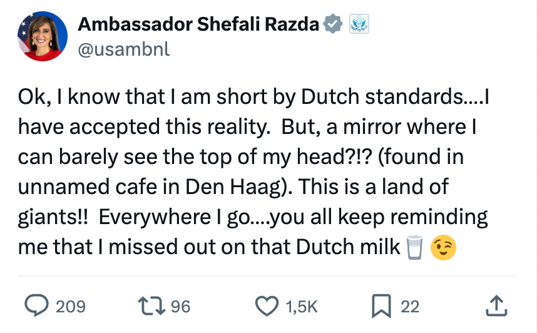
Task: Open the ambassador's profile picture
Action: click(x=42, y=36)
